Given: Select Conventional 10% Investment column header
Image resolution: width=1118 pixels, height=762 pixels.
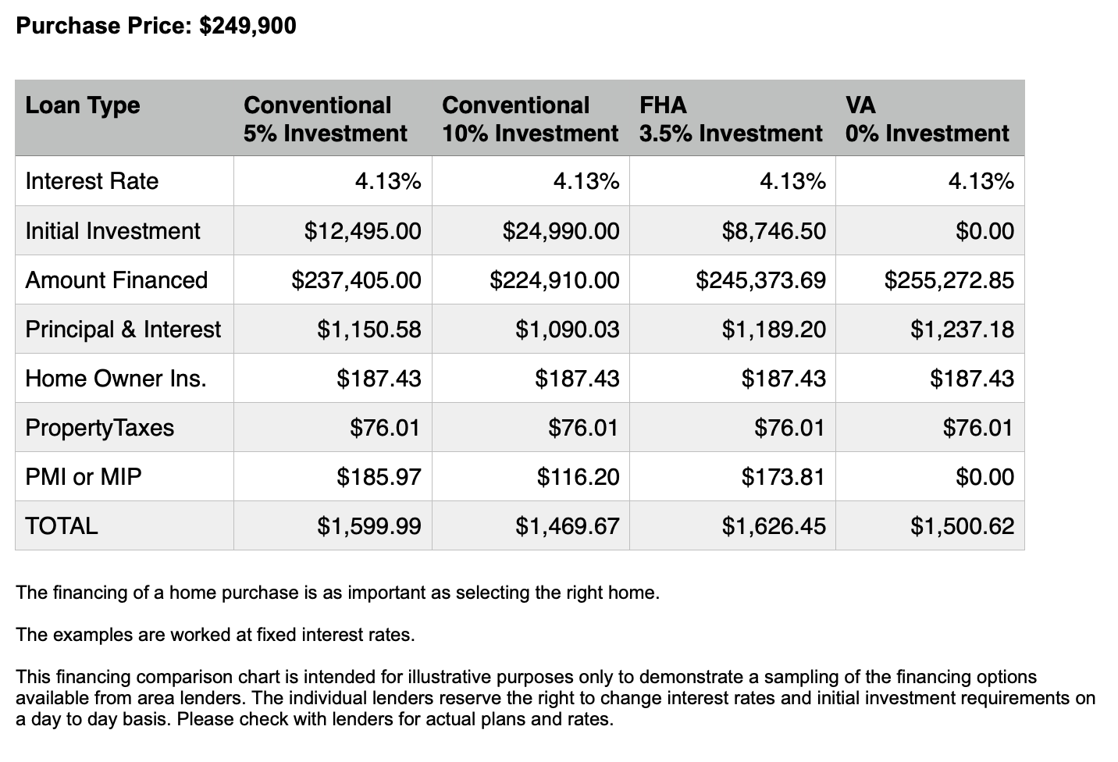Looking at the screenshot, I should click(531, 118).
